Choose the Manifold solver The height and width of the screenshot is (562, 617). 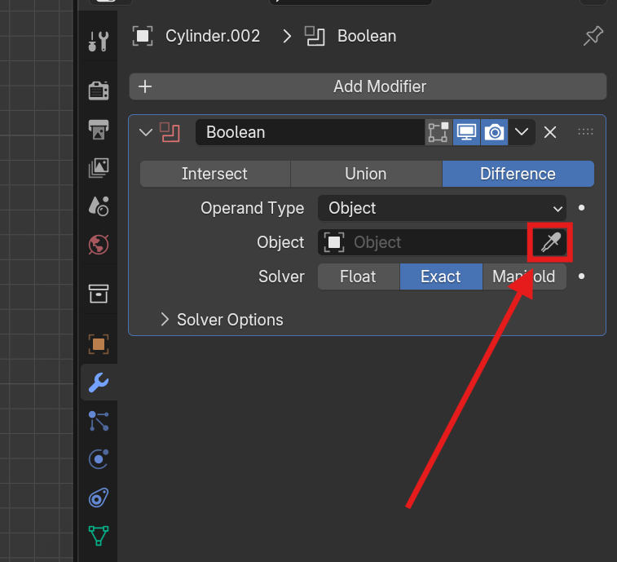[x=524, y=277]
